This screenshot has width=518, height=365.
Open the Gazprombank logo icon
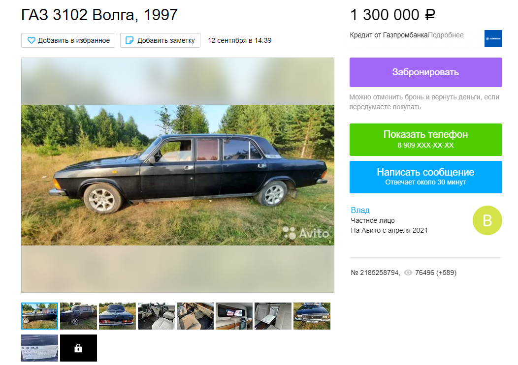click(x=493, y=38)
